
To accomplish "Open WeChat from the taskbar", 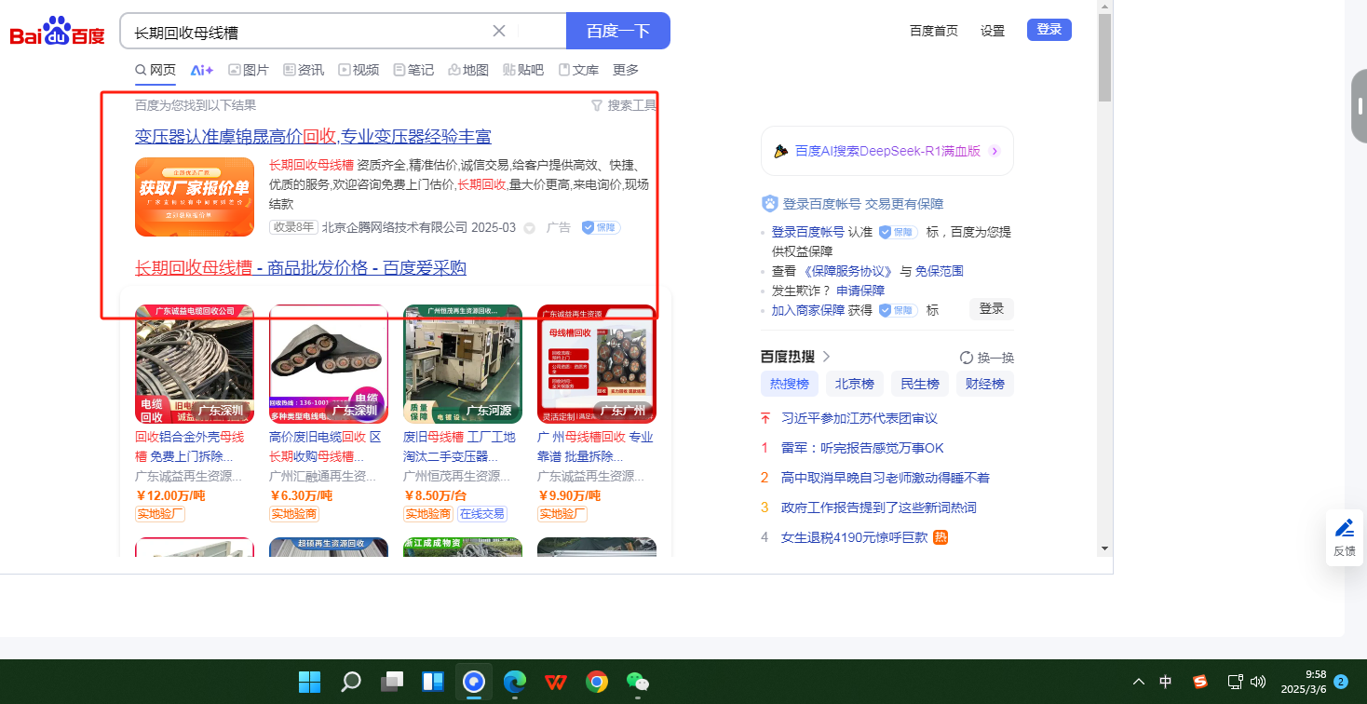I will (x=638, y=682).
